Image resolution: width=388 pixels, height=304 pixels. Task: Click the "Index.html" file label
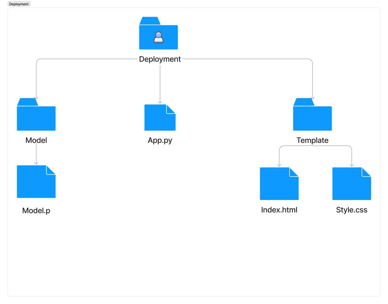(279, 210)
